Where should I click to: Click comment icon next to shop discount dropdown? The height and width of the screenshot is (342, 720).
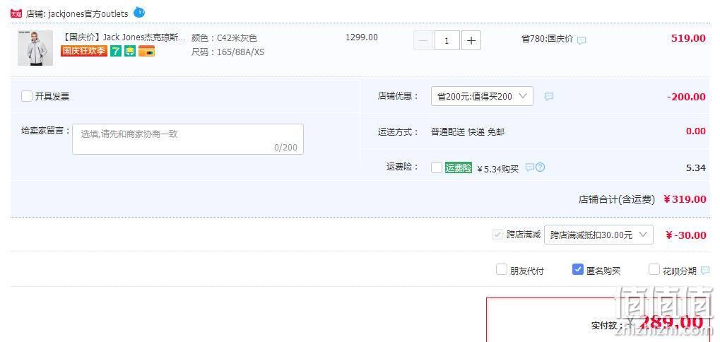549,96
